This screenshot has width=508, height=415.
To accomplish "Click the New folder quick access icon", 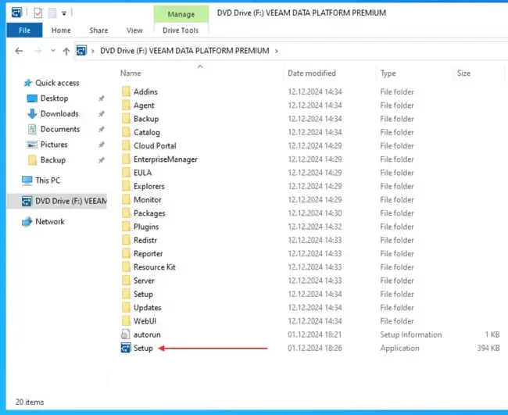I will [x=52, y=13].
